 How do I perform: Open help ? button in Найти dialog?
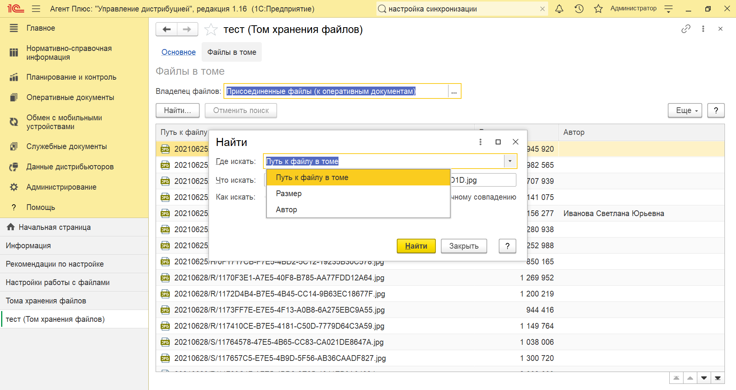(x=508, y=246)
